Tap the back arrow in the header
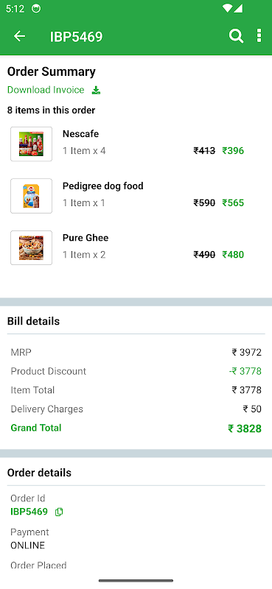Image resolution: width=272 pixels, height=589 pixels. [19, 36]
